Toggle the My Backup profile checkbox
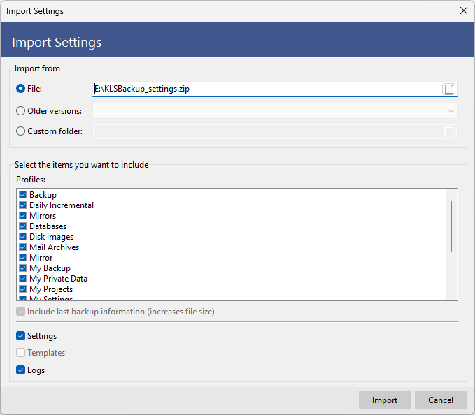 (x=23, y=268)
